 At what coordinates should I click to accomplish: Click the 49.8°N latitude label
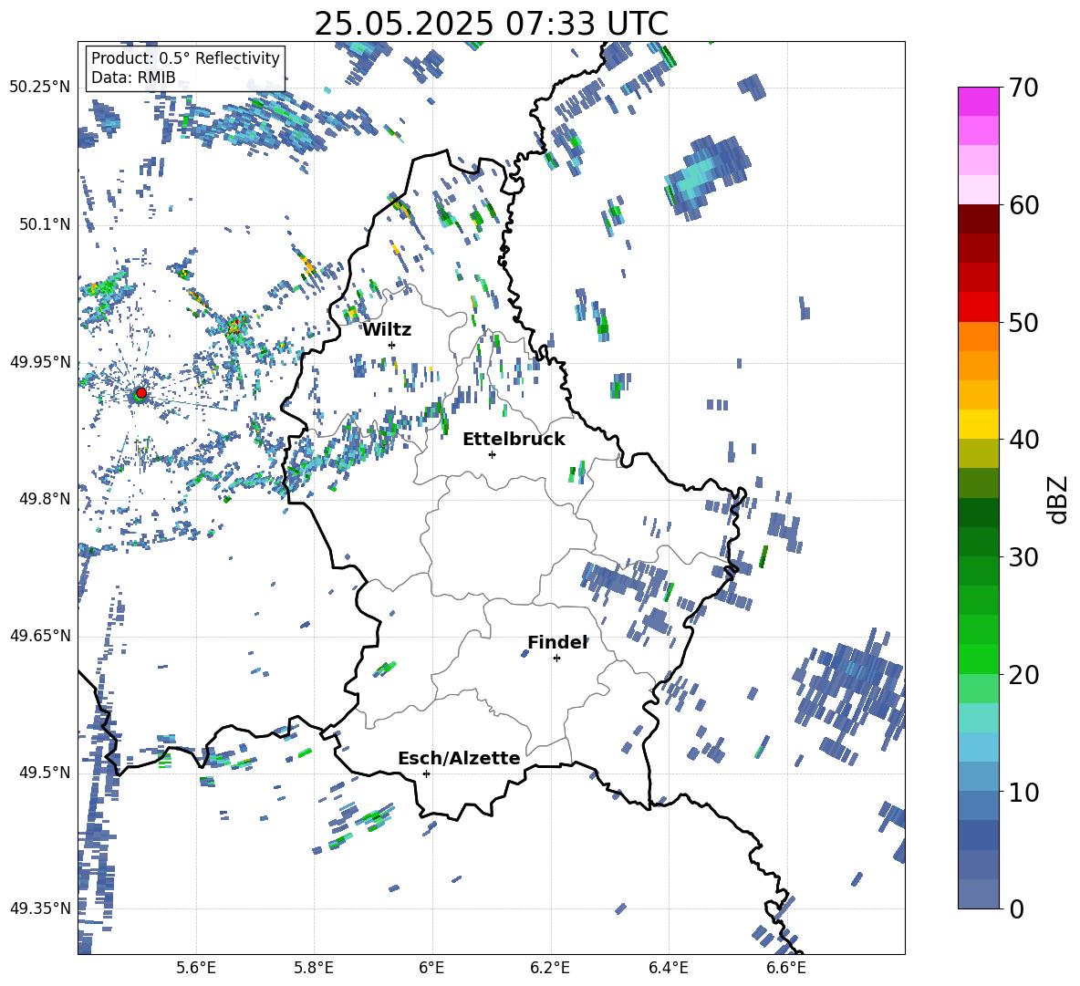pos(45,499)
